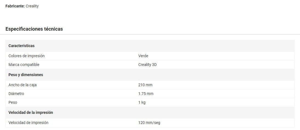Viewport: 300px width, 130px height.
Task: Click the bold Fabricante label
Action: [15, 6]
